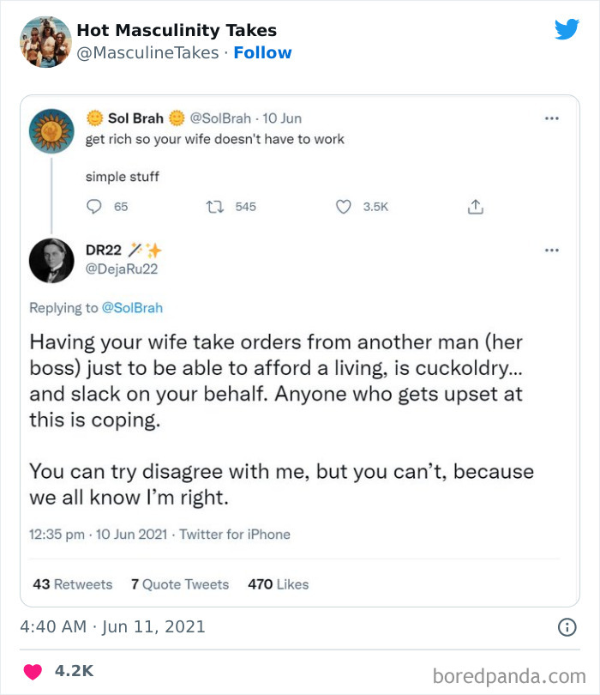This screenshot has width=600, height=695.
Task: Like Sol Brah's tweet with heart icon
Action: pos(343,207)
